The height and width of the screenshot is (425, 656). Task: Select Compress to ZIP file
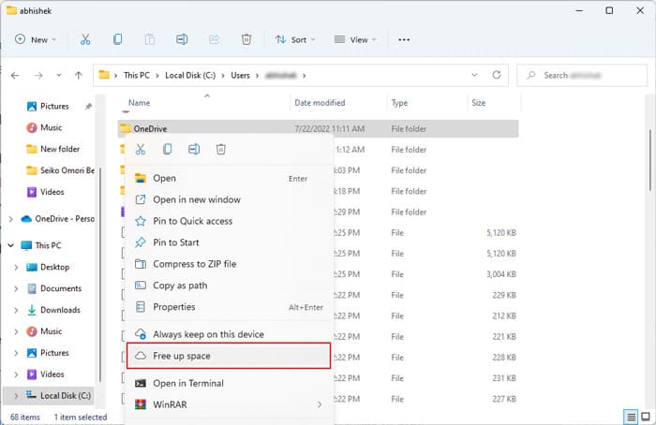click(229, 264)
